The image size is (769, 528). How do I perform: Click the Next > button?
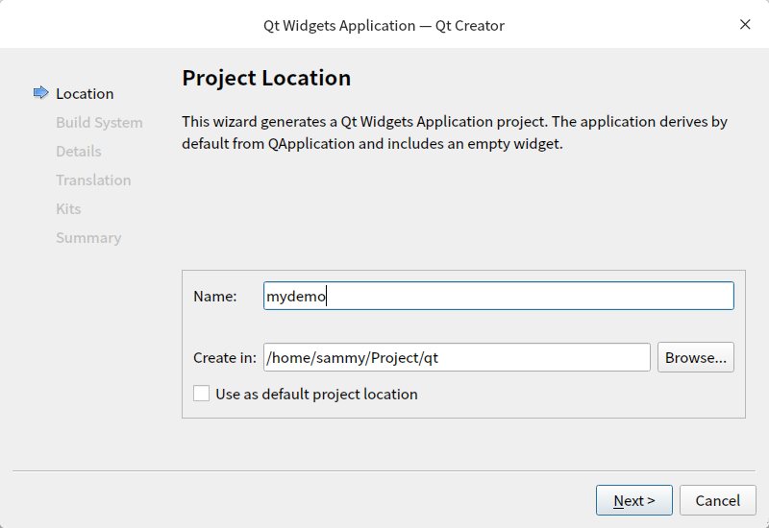tap(633, 500)
